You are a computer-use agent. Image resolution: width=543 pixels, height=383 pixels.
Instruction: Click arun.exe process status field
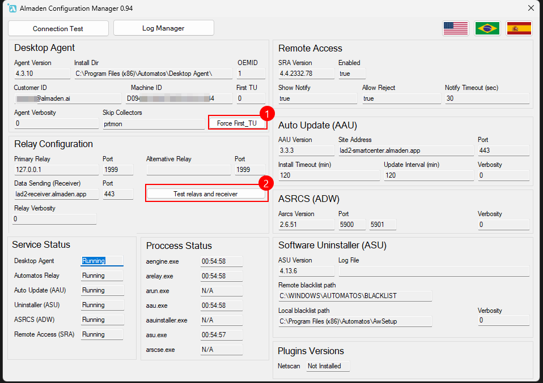click(222, 291)
